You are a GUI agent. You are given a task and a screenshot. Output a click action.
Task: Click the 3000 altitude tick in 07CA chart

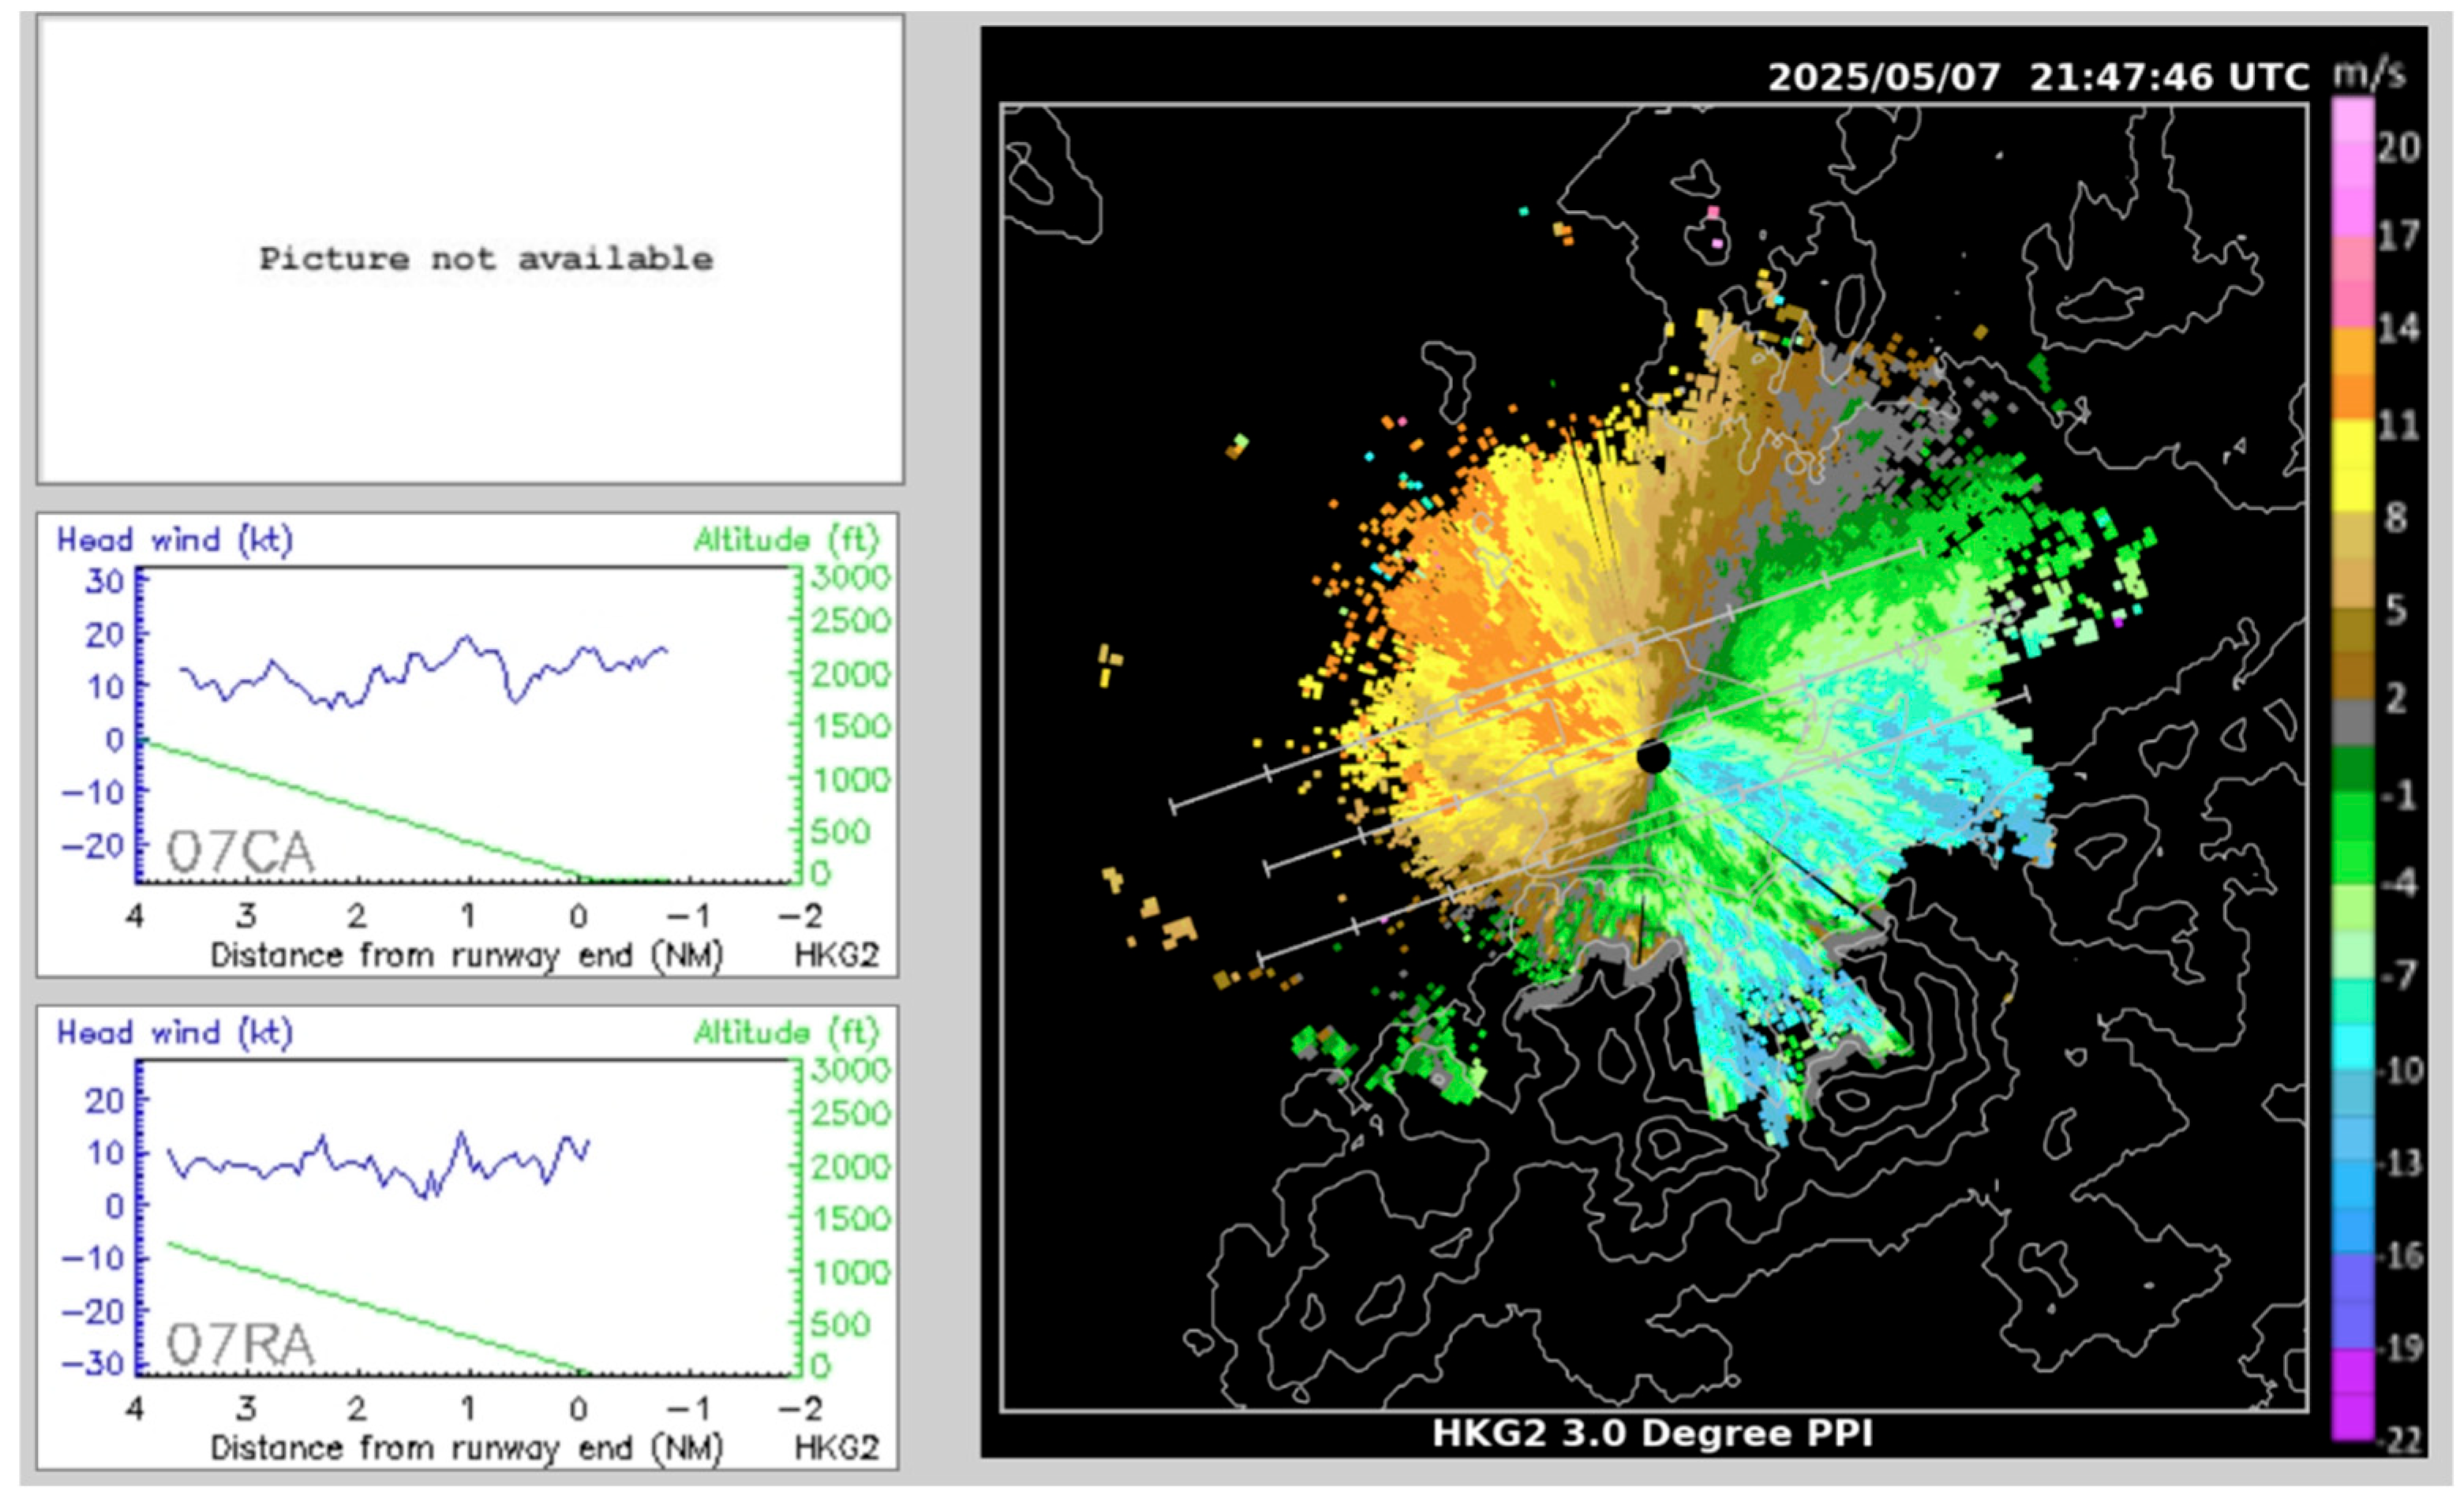click(850, 577)
